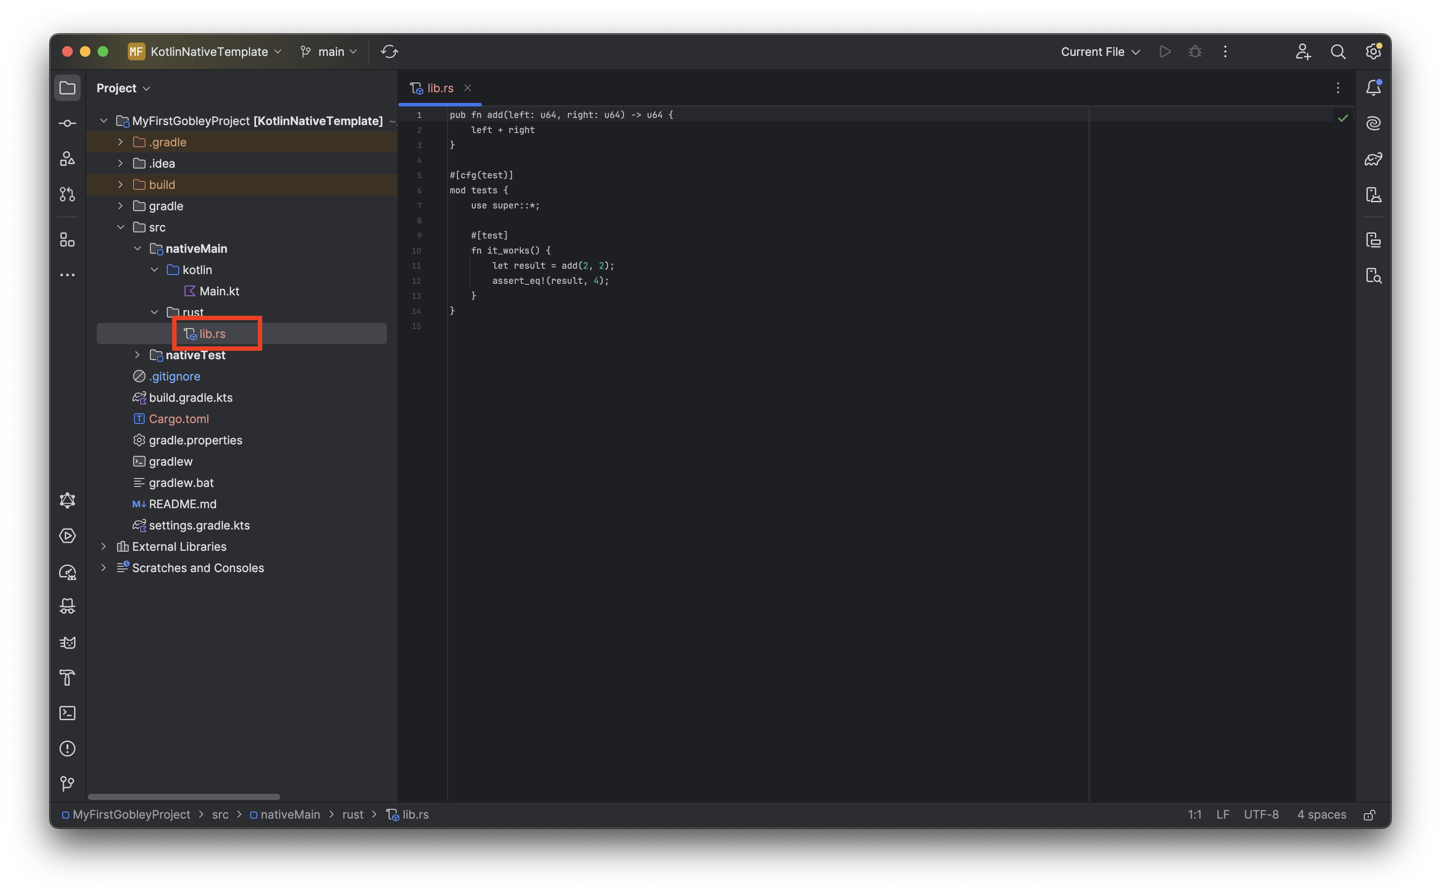The image size is (1441, 894).
Task: Show more tool windows ellipsis
Action: [67, 275]
